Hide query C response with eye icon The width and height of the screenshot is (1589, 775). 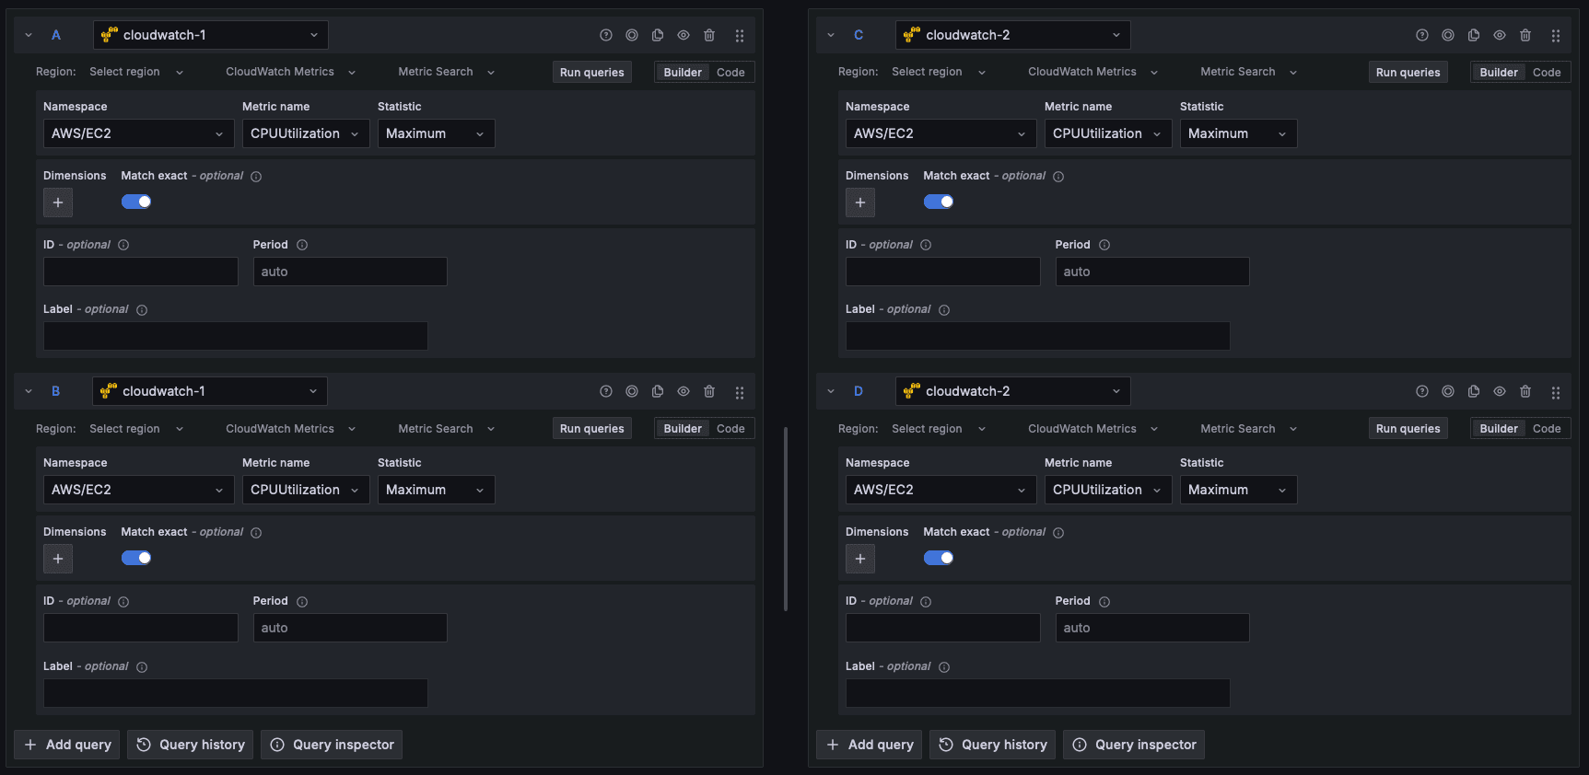(1500, 35)
